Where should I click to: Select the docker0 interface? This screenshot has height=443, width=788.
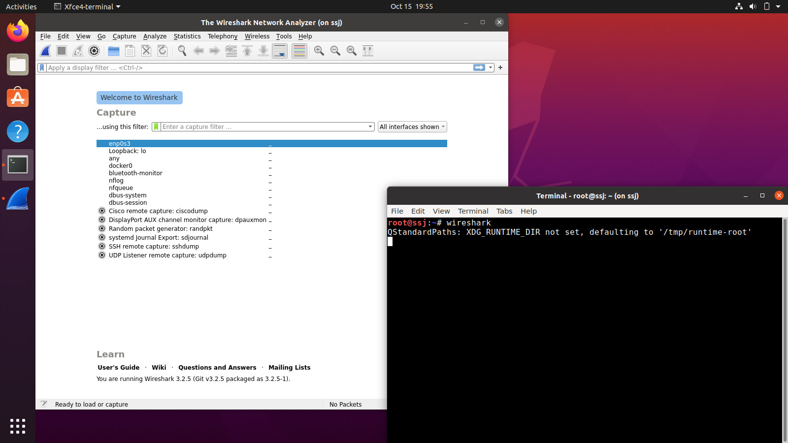272,166
